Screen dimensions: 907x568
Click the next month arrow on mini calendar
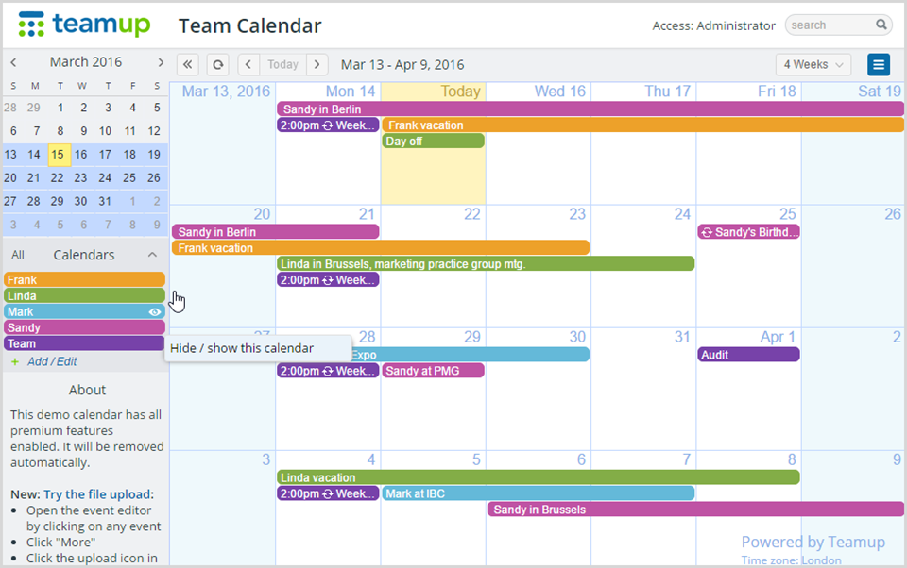(x=159, y=61)
